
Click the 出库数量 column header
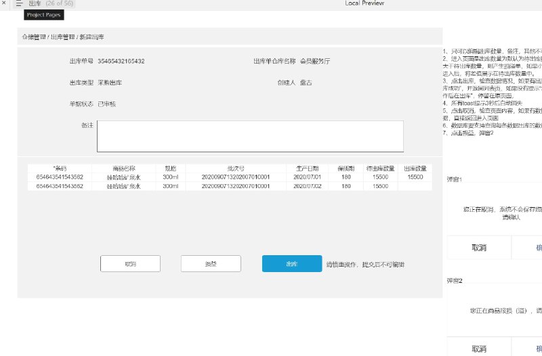[415, 169]
